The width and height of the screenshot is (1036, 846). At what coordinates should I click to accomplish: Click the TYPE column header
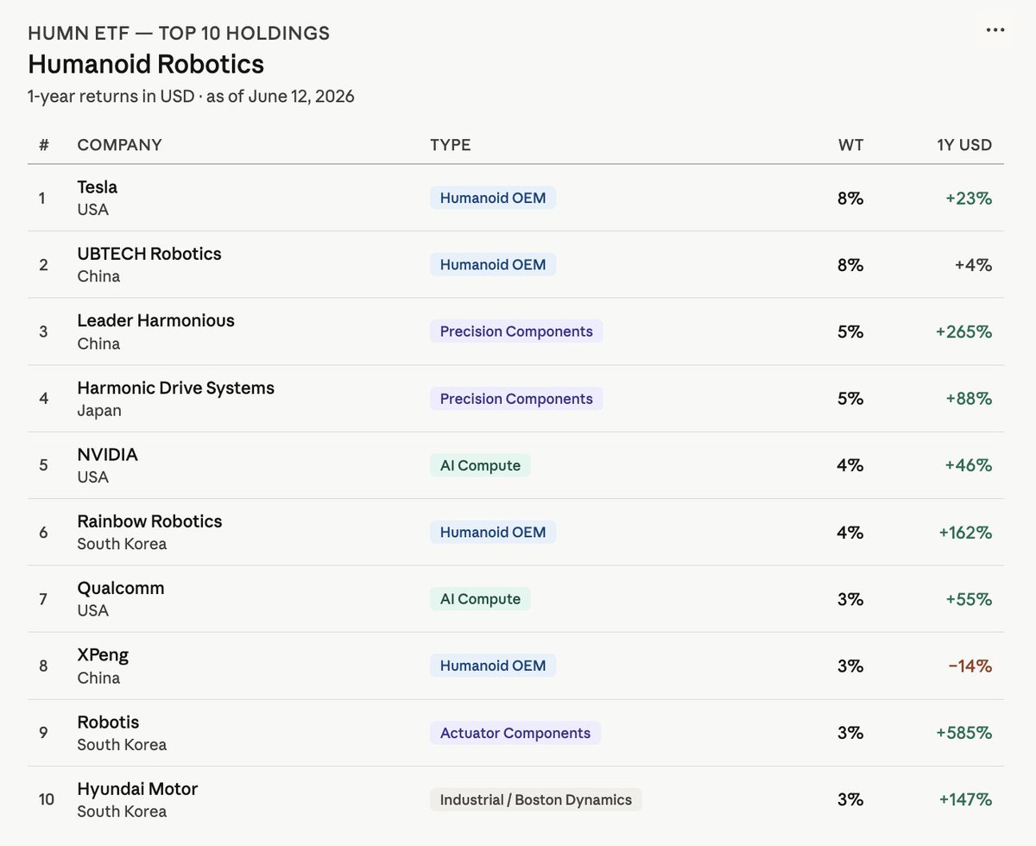point(450,145)
